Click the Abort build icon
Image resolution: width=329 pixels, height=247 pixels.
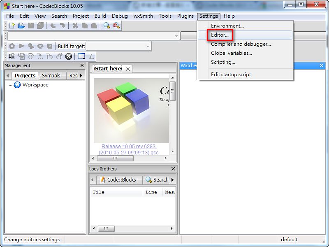[50, 46]
